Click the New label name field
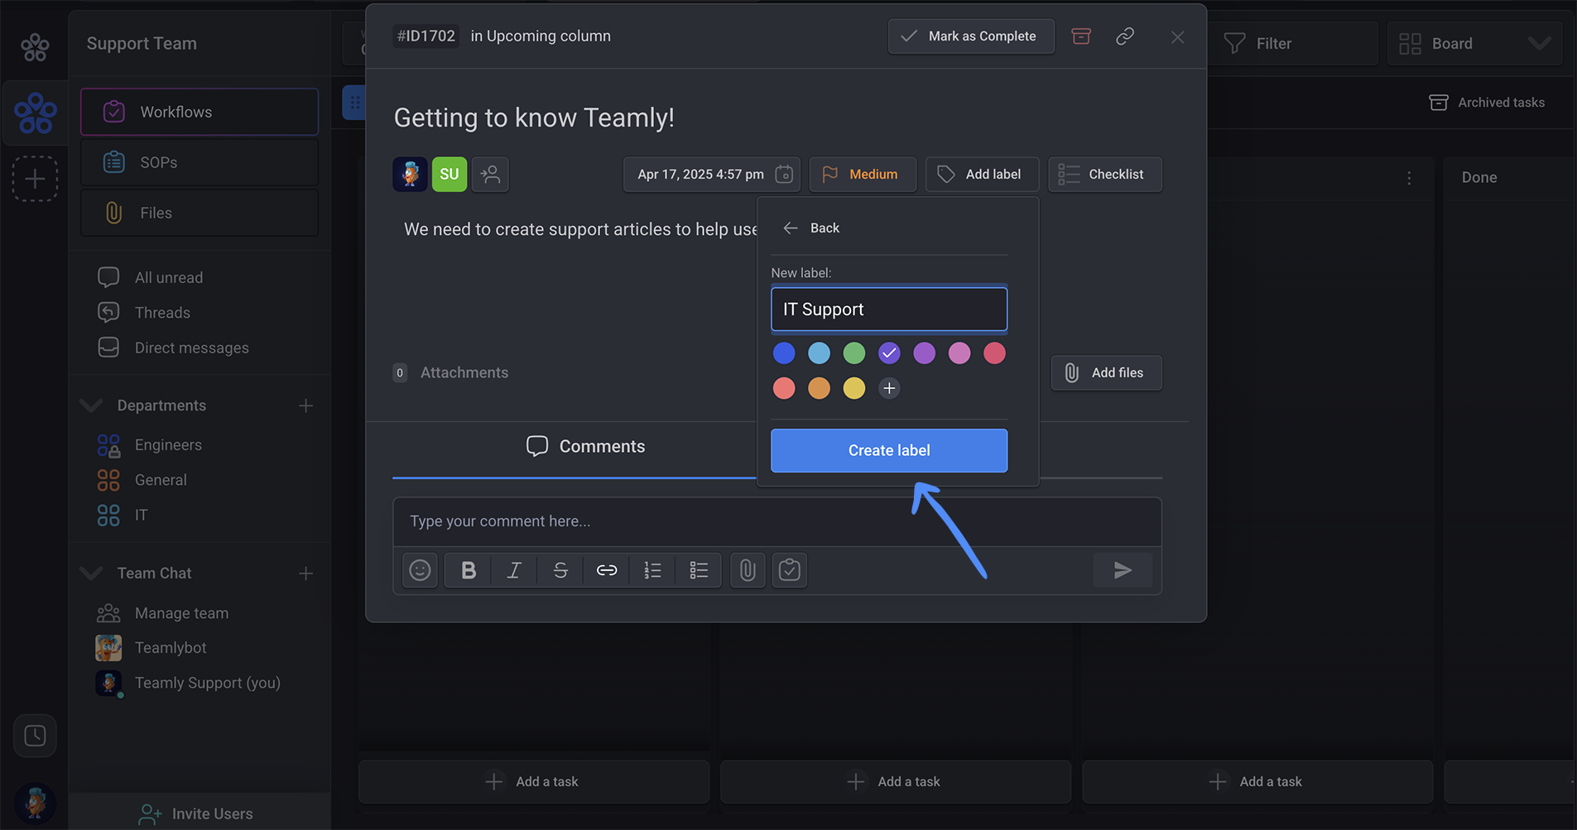The image size is (1577, 830). point(889,309)
